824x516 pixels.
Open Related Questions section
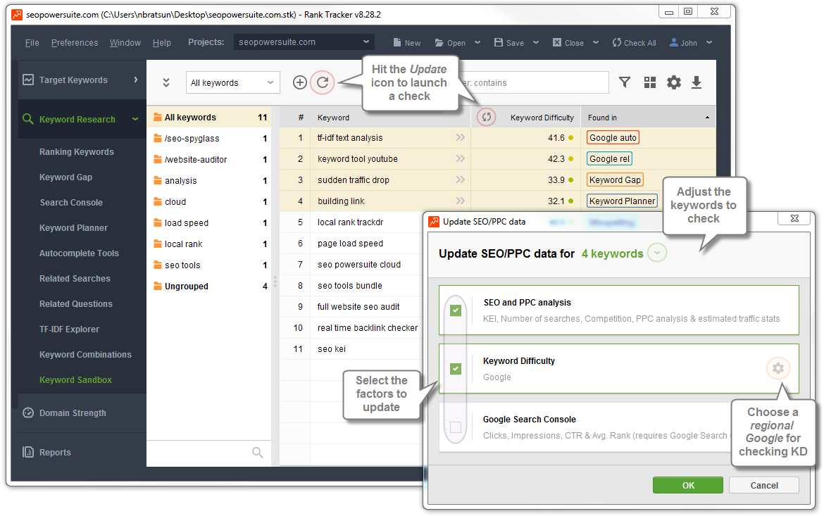pyautogui.click(x=76, y=303)
